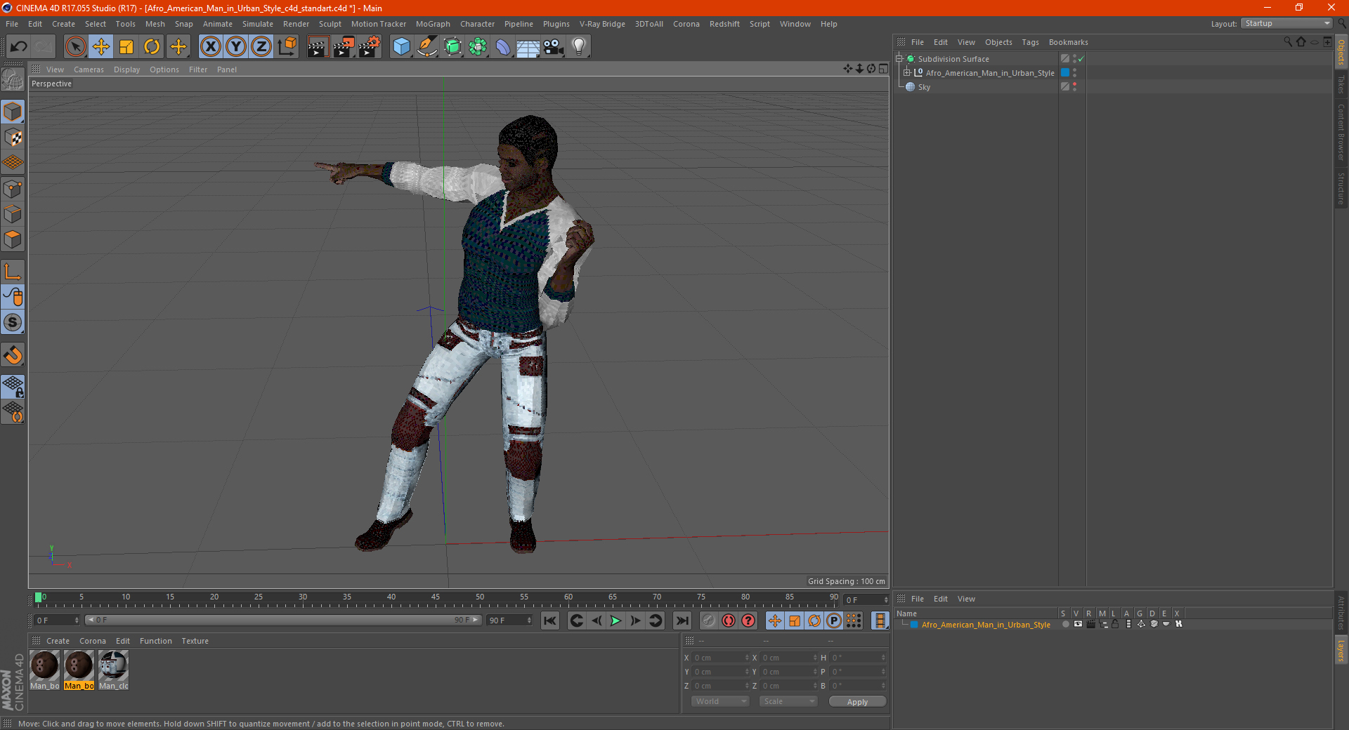1349x730 pixels.
Task: Open Object Manager Tags menu
Action: pyautogui.click(x=1030, y=42)
